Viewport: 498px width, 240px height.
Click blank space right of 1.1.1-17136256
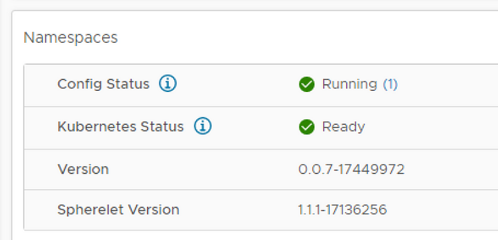[x=441, y=210]
